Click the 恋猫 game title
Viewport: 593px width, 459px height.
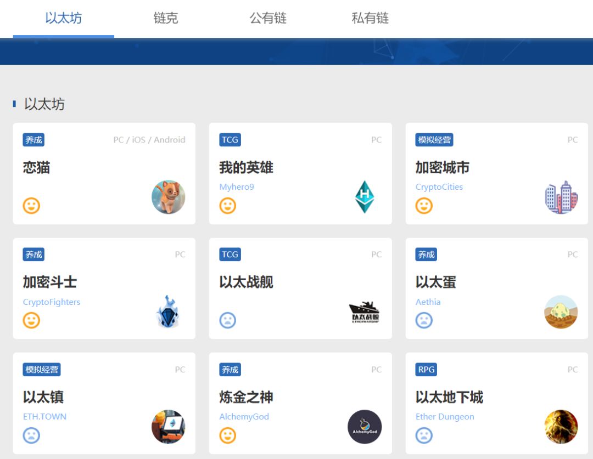pos(36,167)
